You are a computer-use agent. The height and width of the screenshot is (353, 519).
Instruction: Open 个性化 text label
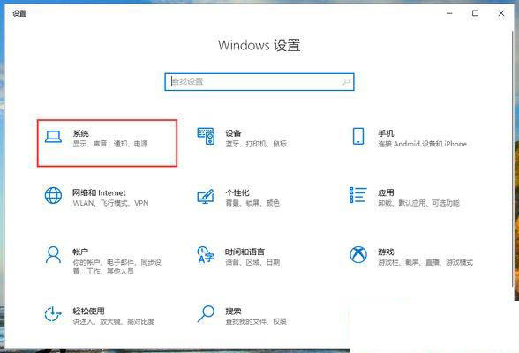[237, 192]
